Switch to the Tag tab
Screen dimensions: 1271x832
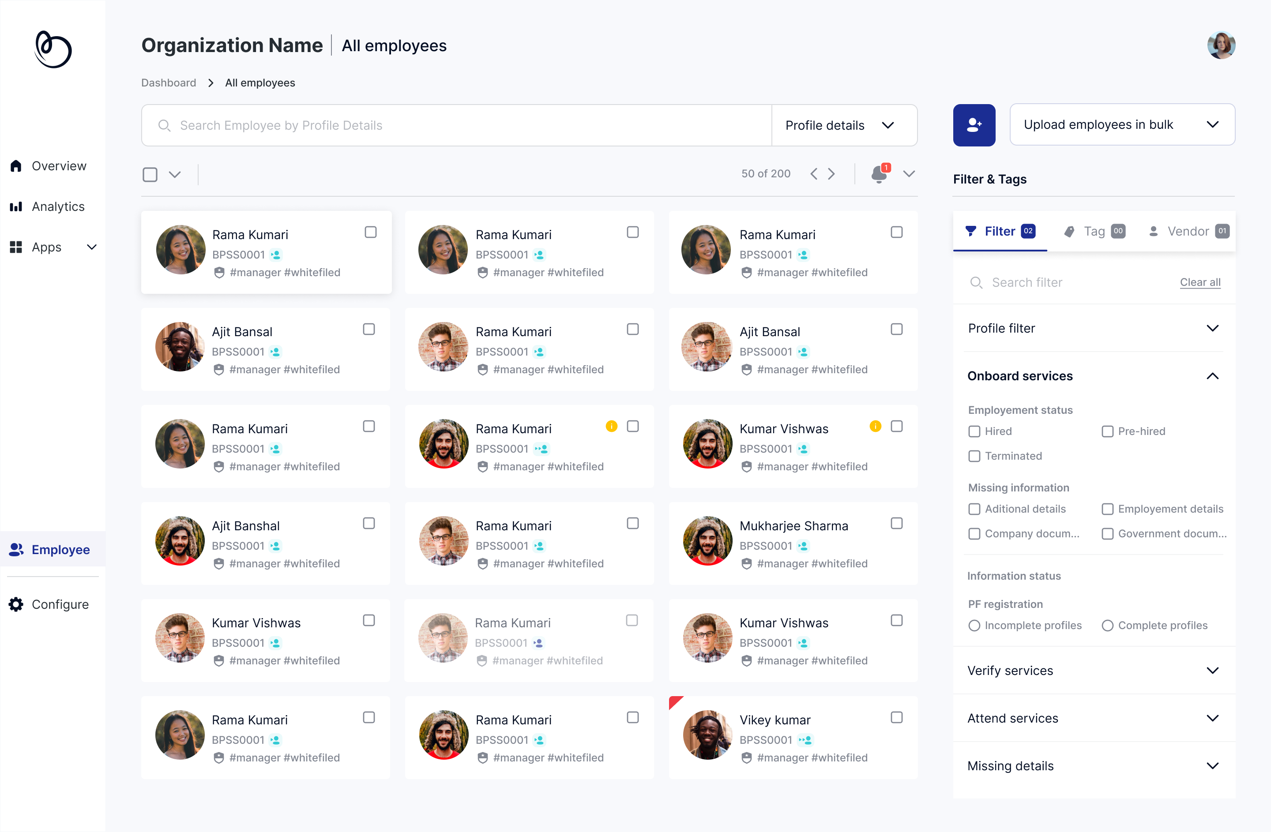[x=1093, y=231]
